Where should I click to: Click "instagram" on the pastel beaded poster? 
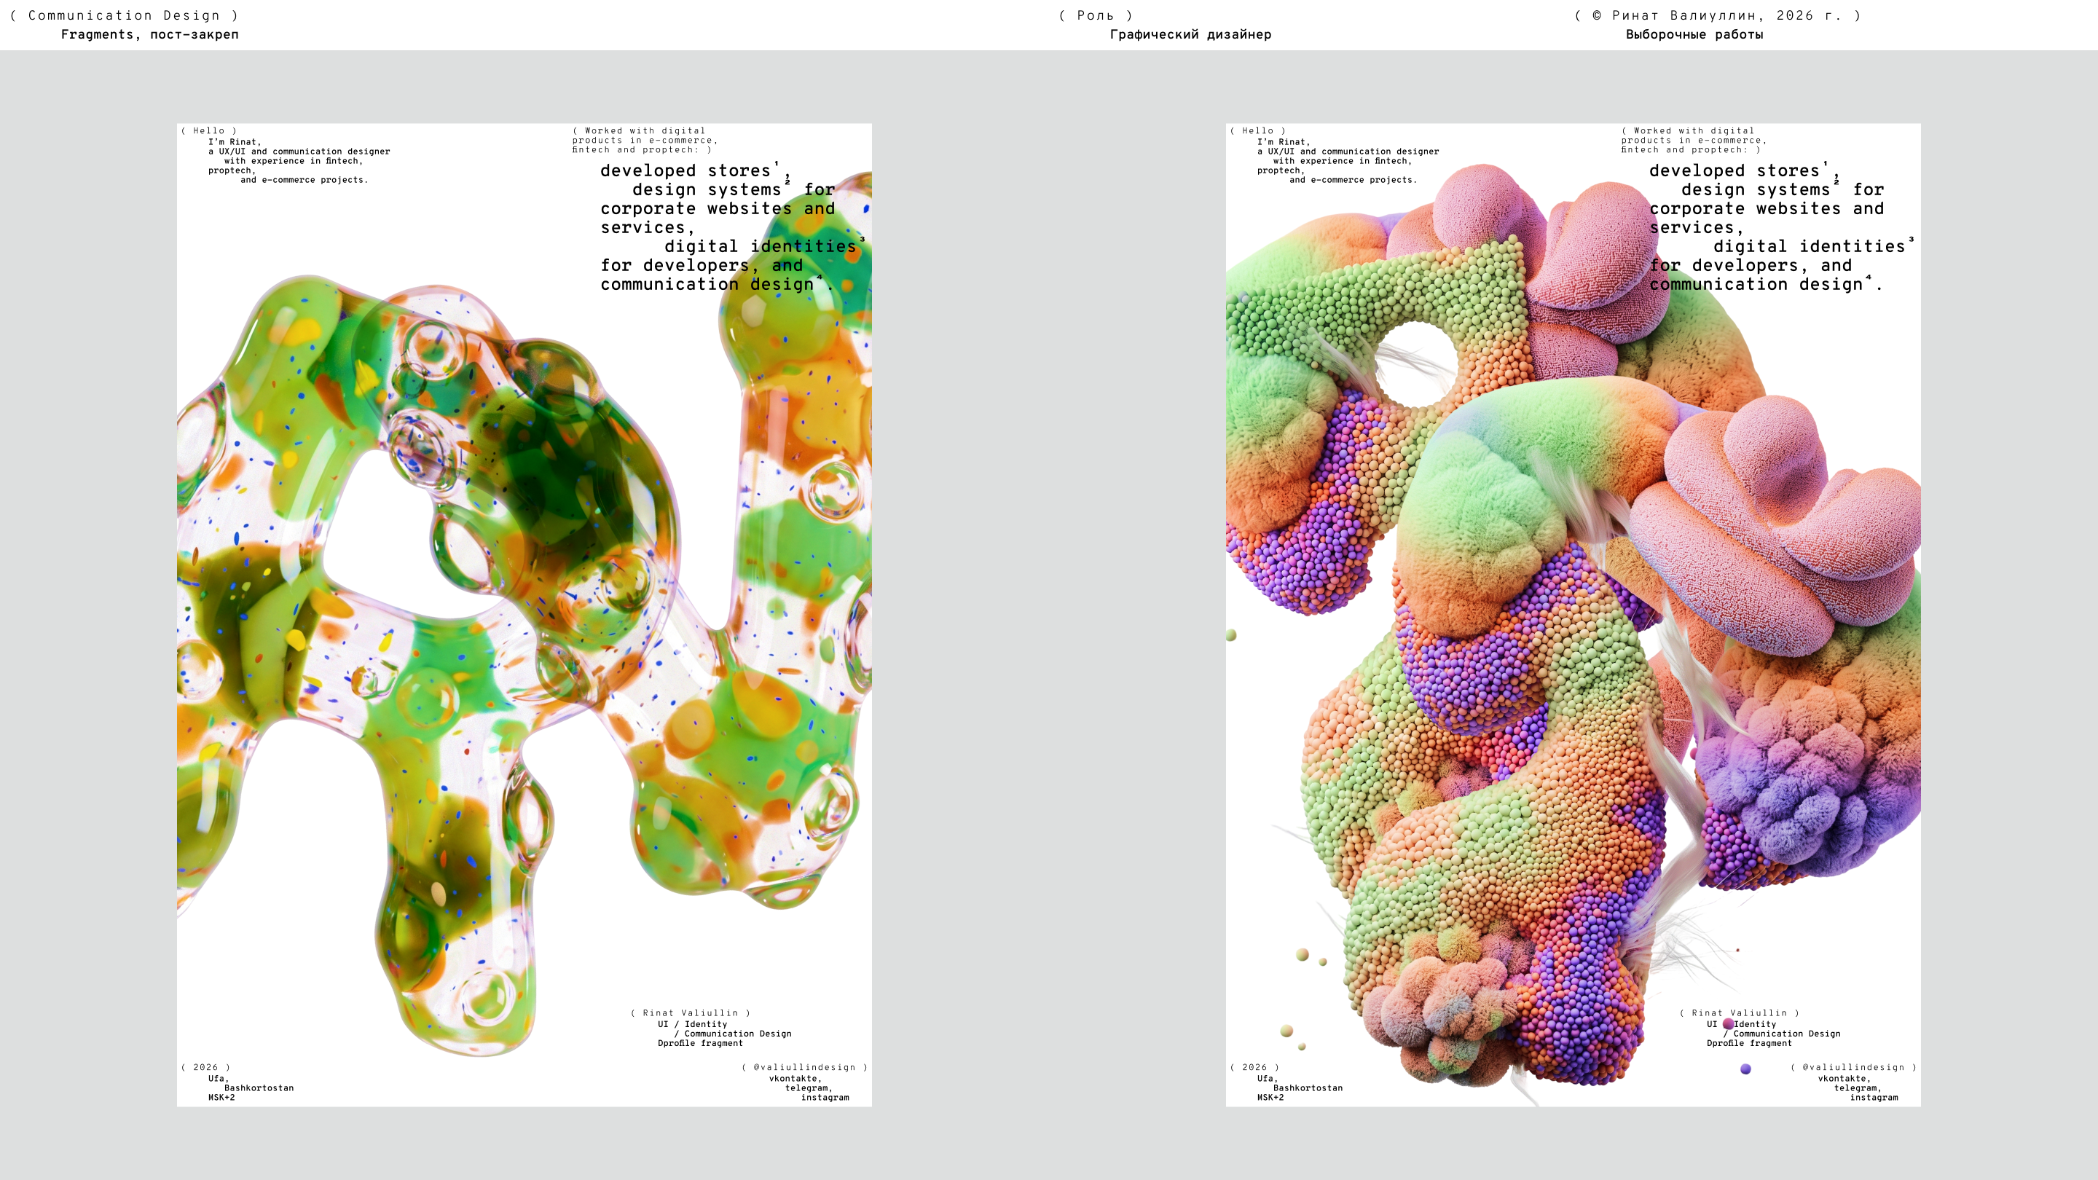(x=1874, y=1098)
